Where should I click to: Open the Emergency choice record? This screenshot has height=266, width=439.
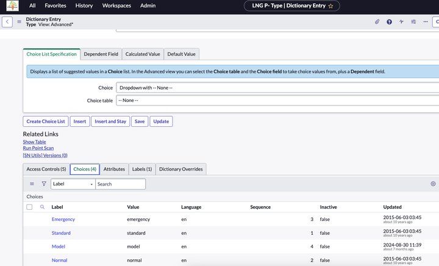(63, 219)
